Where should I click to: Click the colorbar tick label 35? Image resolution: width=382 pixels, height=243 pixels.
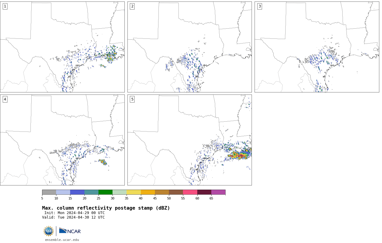click(x=127, y=198)
